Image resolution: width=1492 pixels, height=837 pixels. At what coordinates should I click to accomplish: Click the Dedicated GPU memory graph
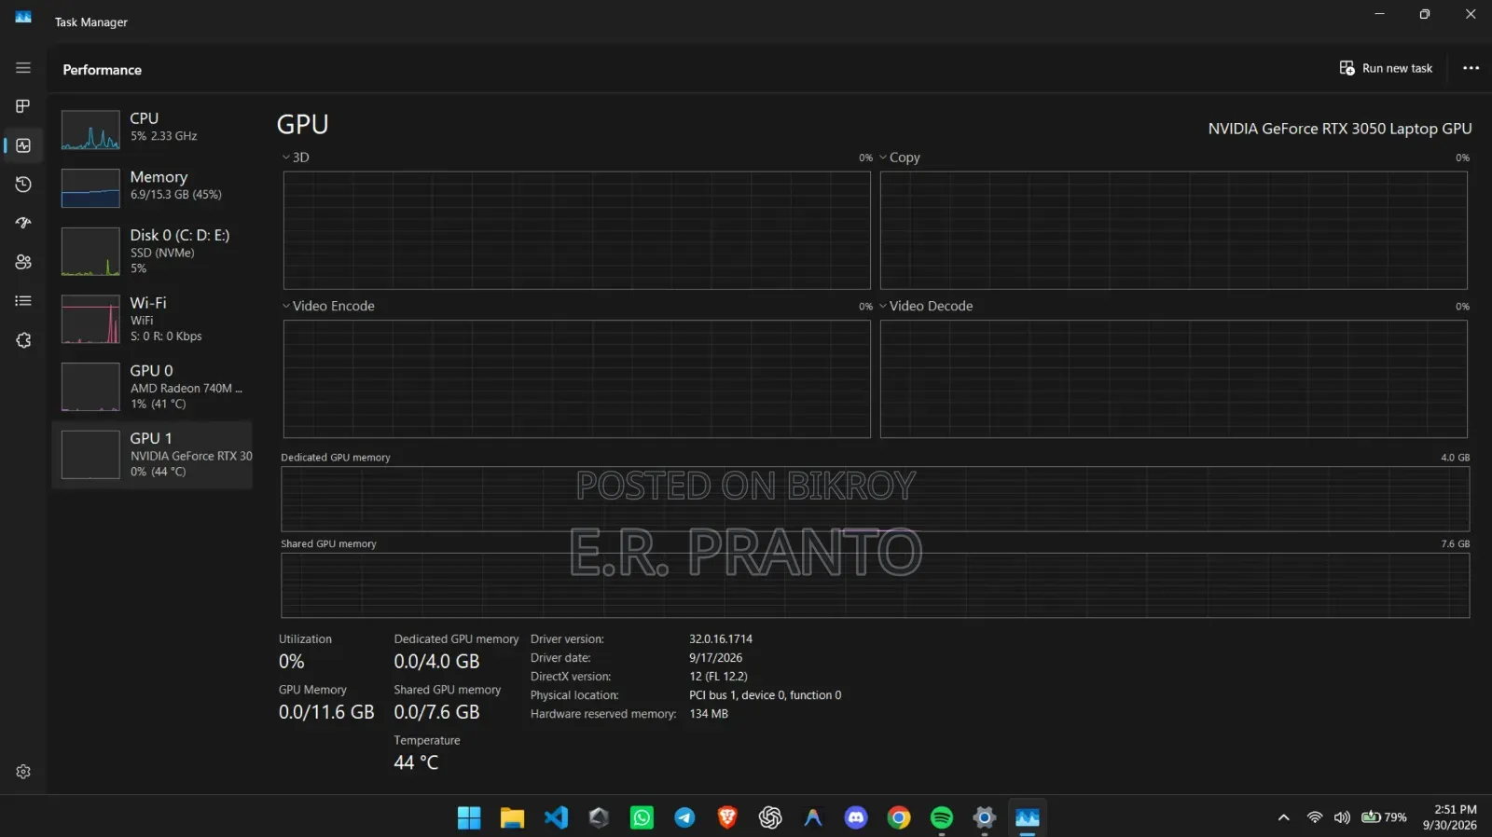875,499
